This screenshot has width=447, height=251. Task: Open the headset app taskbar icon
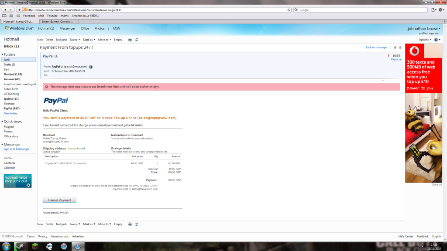point(50,246)
